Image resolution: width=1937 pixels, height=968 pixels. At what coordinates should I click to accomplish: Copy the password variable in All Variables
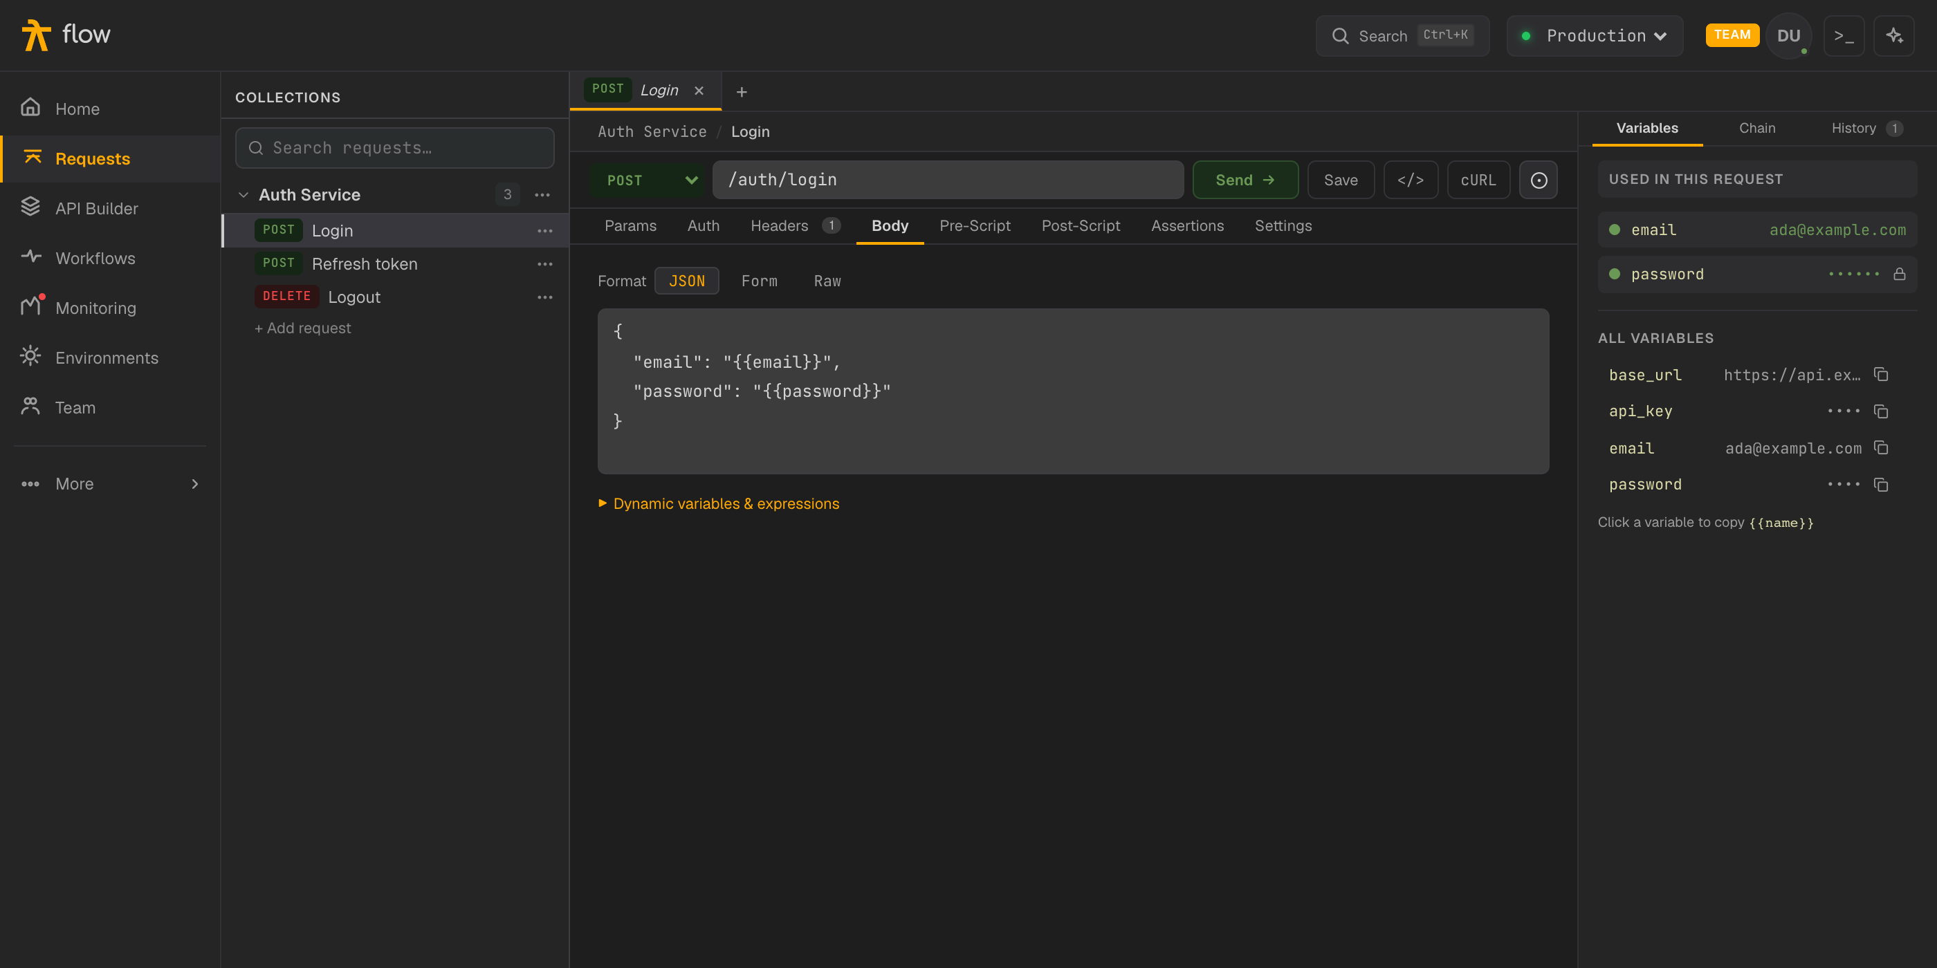[1880, 485]
